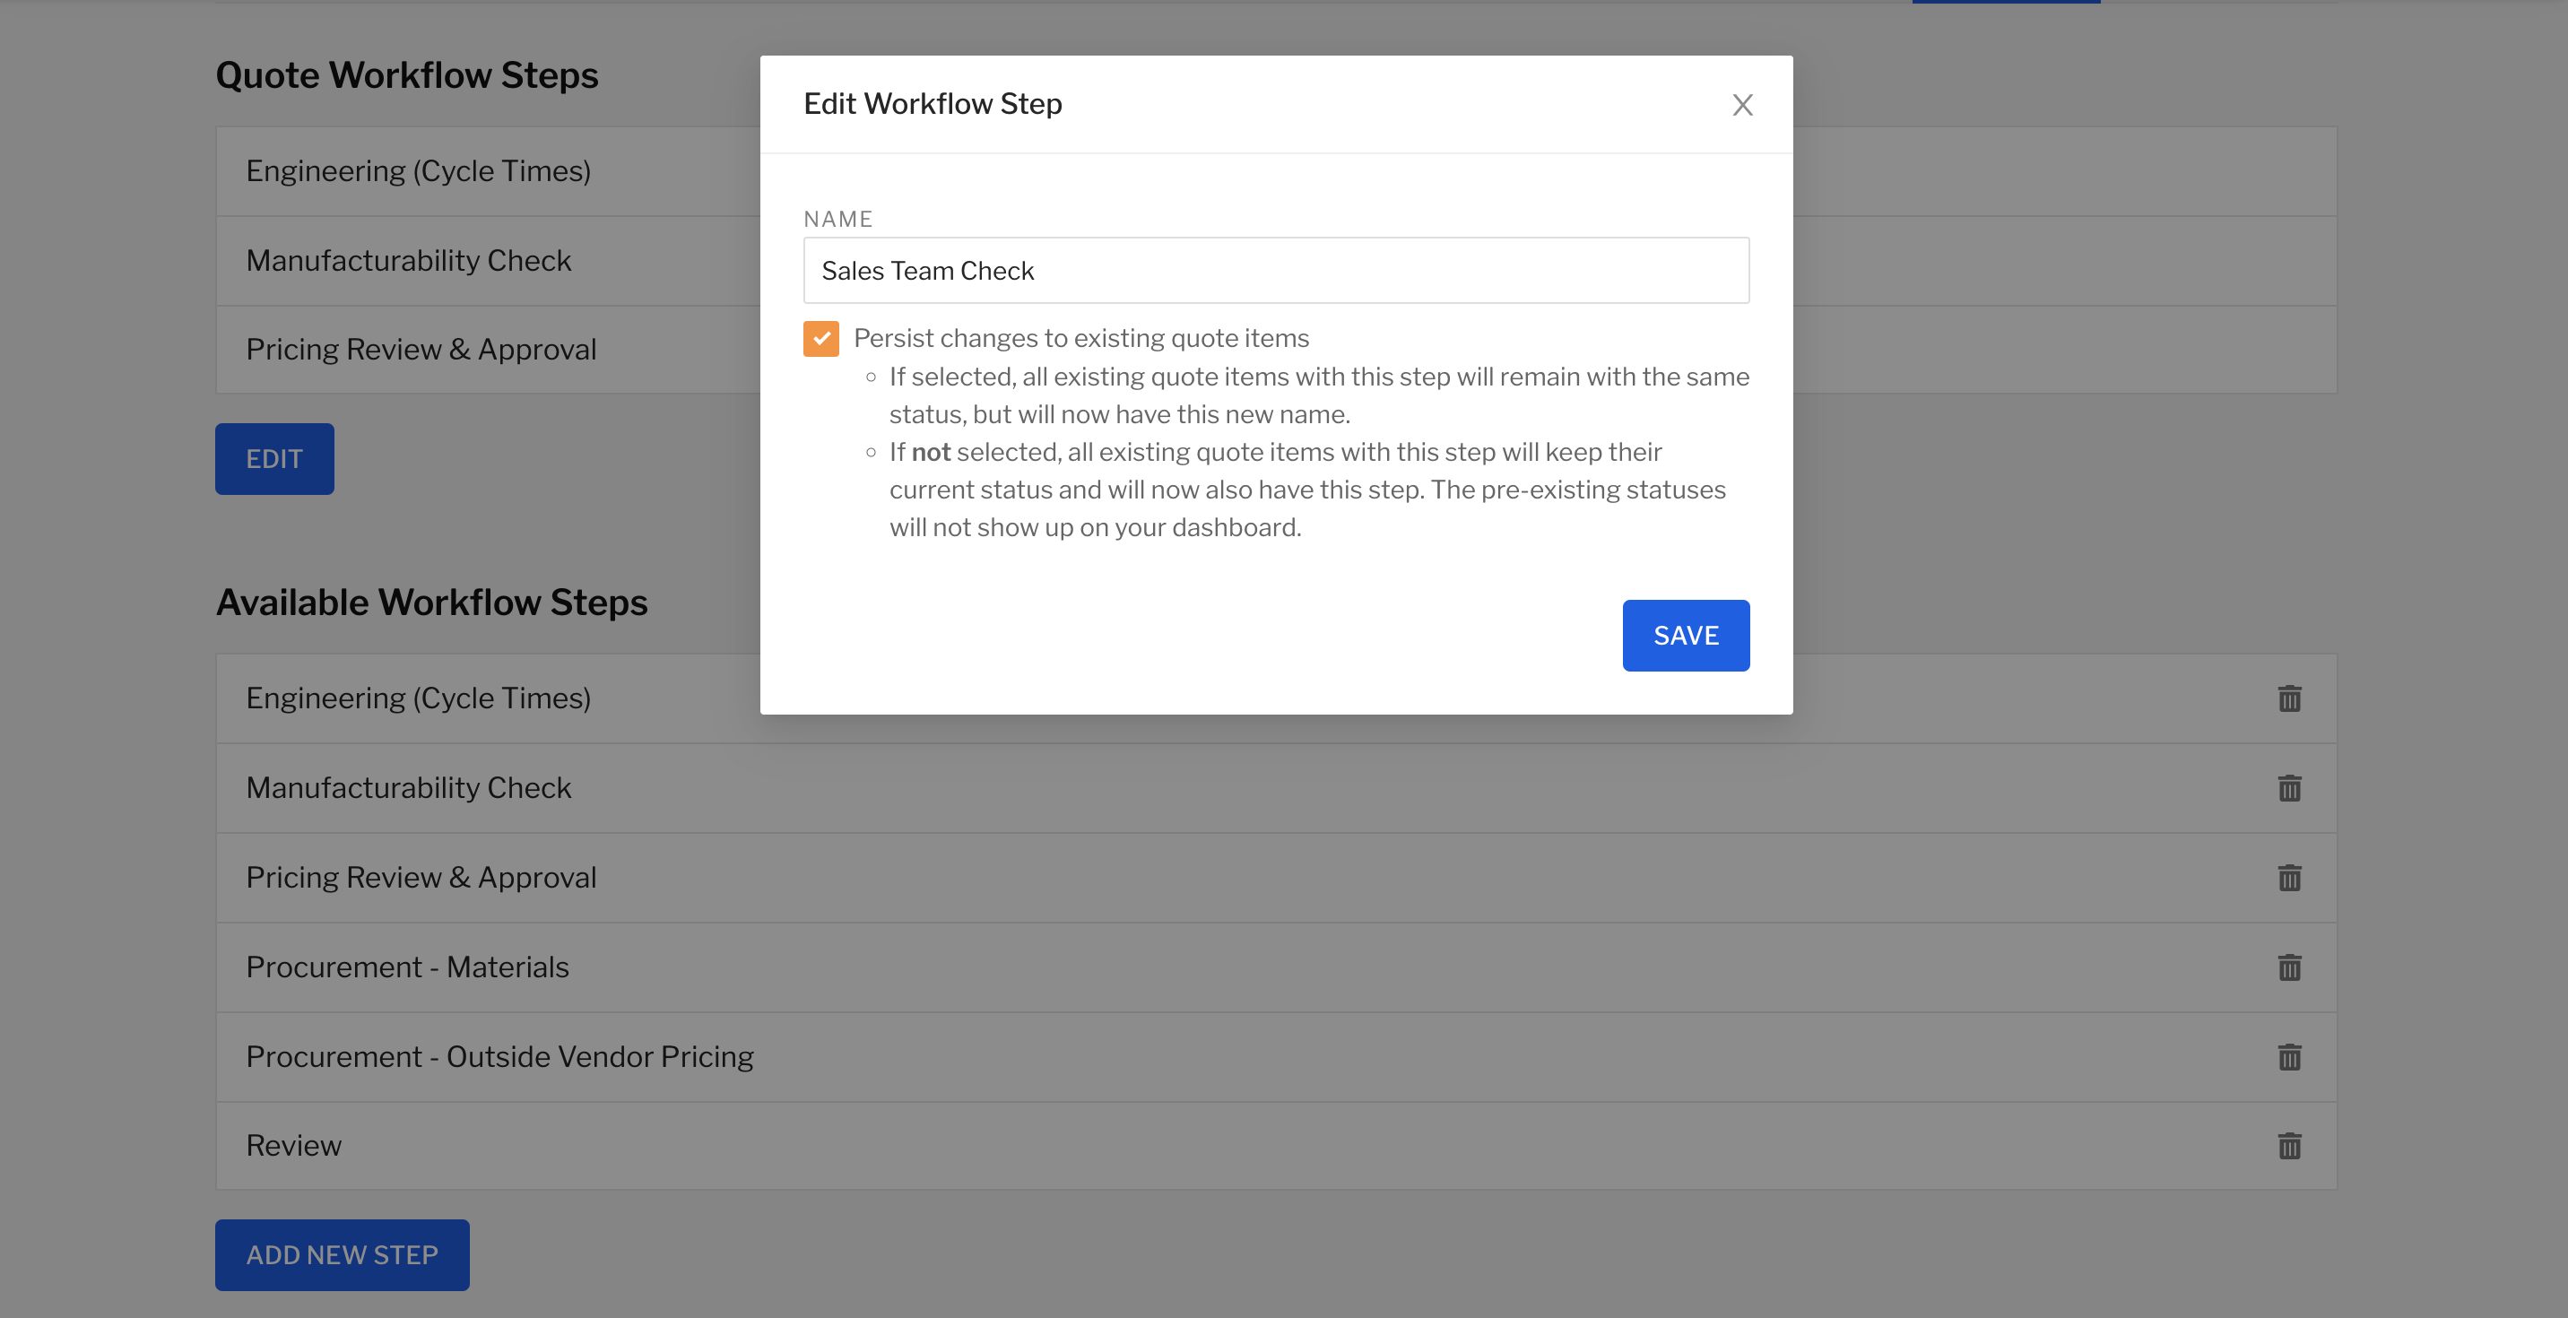Delete the "Engineering (Cycle Times)" available step
The width and height of the screenshot is (2568, 1318).
[2290, 698]
